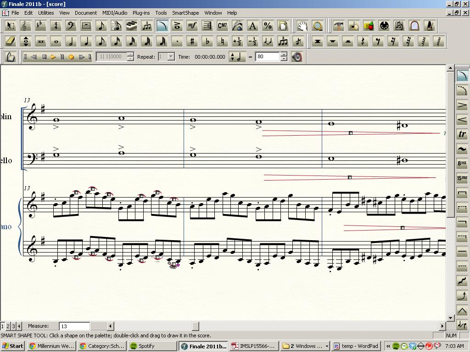Select the Lyrics tool
The image size is (470, 352).
pyautogui.click(x=237, y=26)
